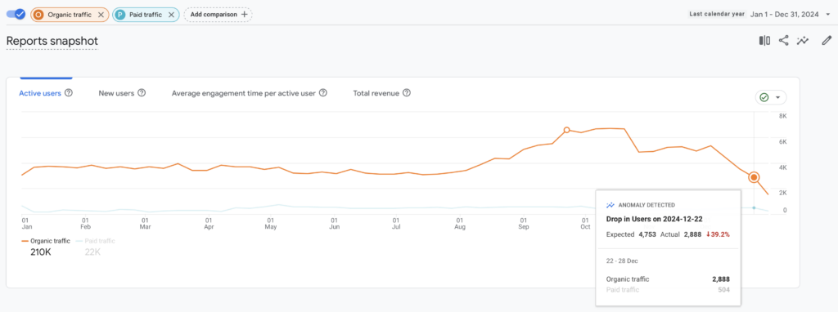The image size is (838, 312).
Task: Click the Last calendar year label
Action: pos(717,15)
